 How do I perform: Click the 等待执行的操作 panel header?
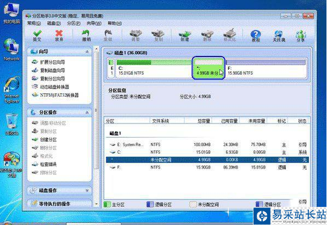pyautogui.click(x=59, y=204)
